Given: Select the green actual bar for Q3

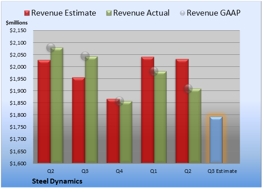Looking at the screenshot, I should [x=91, y=110].
